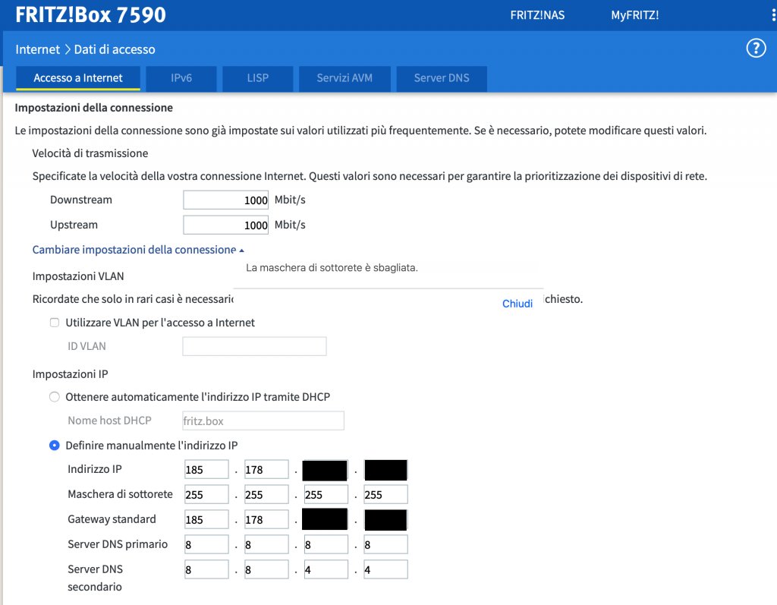Click second Gateway standard octet field
This screenshot has height=605, width=777.
266,519
